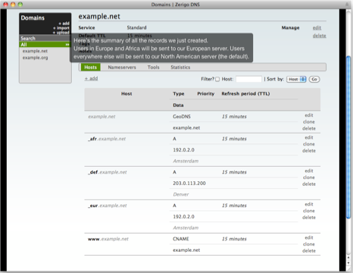Edit the example.net domain under Manage
353x273 pixels.
pos(317,28)
